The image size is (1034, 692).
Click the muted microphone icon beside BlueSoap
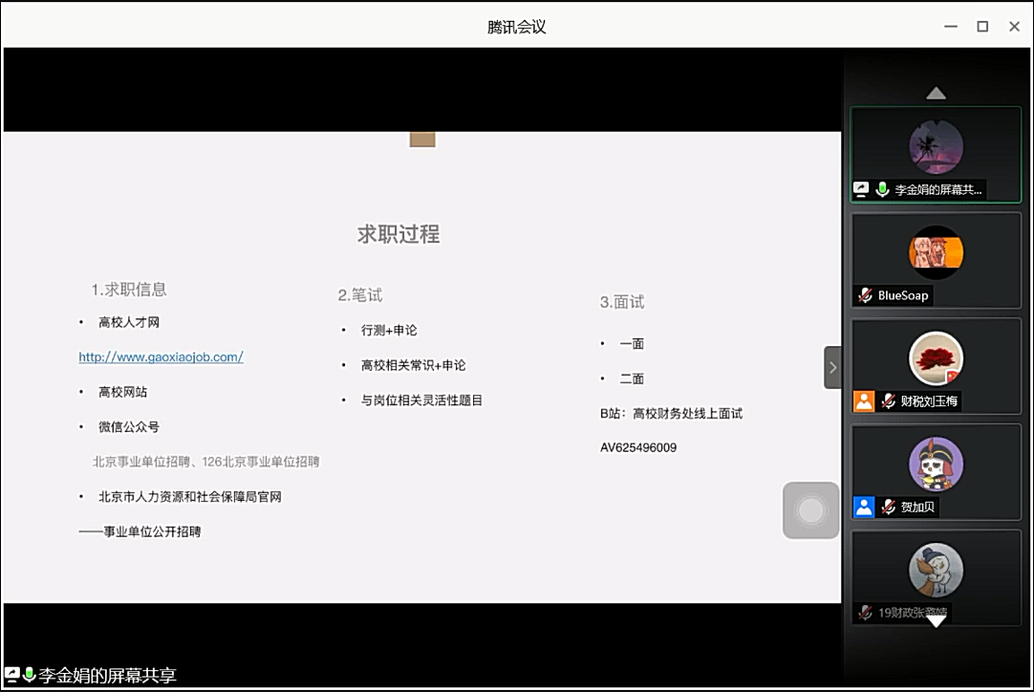865,295
